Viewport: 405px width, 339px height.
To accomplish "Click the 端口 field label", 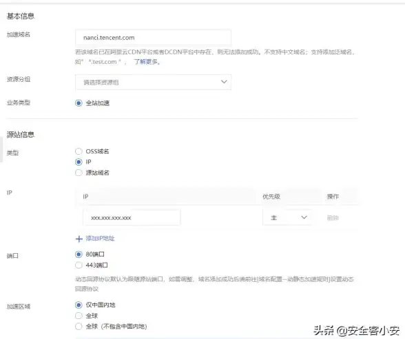I will pyautogui.click(x=12, y=256).
